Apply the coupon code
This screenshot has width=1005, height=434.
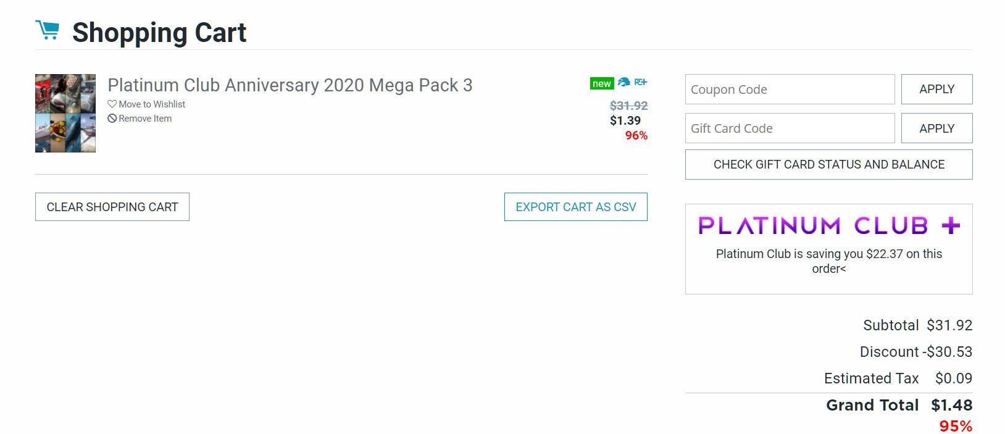(936, 90)
